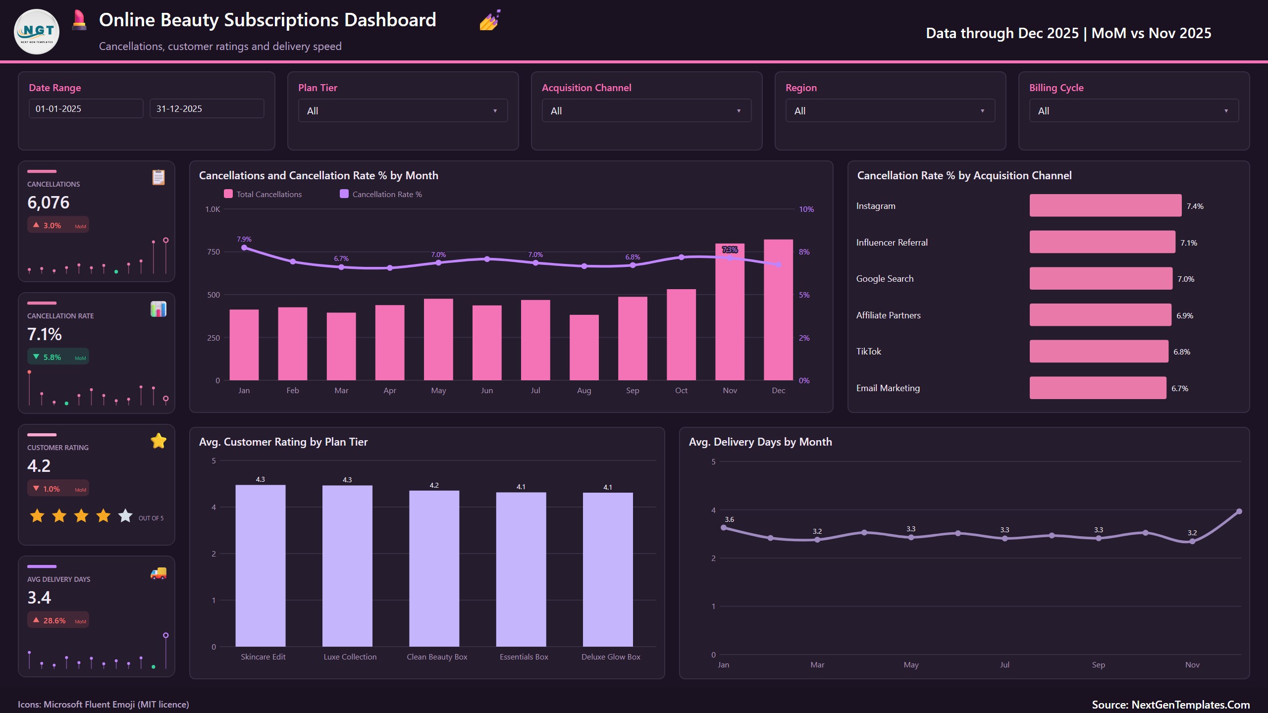Click the bar chart icon on Cancellation Rate card
Screen dimensions: 1268x713
158,309
